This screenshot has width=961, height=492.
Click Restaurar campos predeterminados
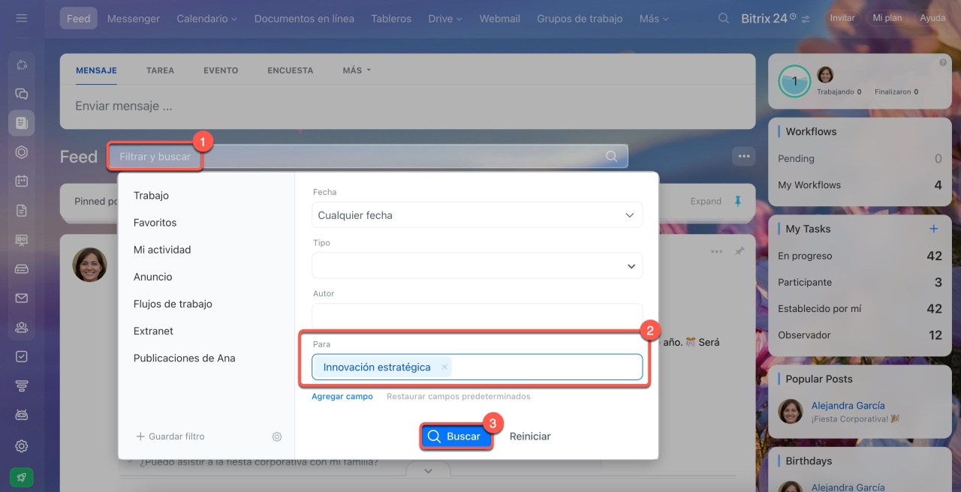(459, 397)
